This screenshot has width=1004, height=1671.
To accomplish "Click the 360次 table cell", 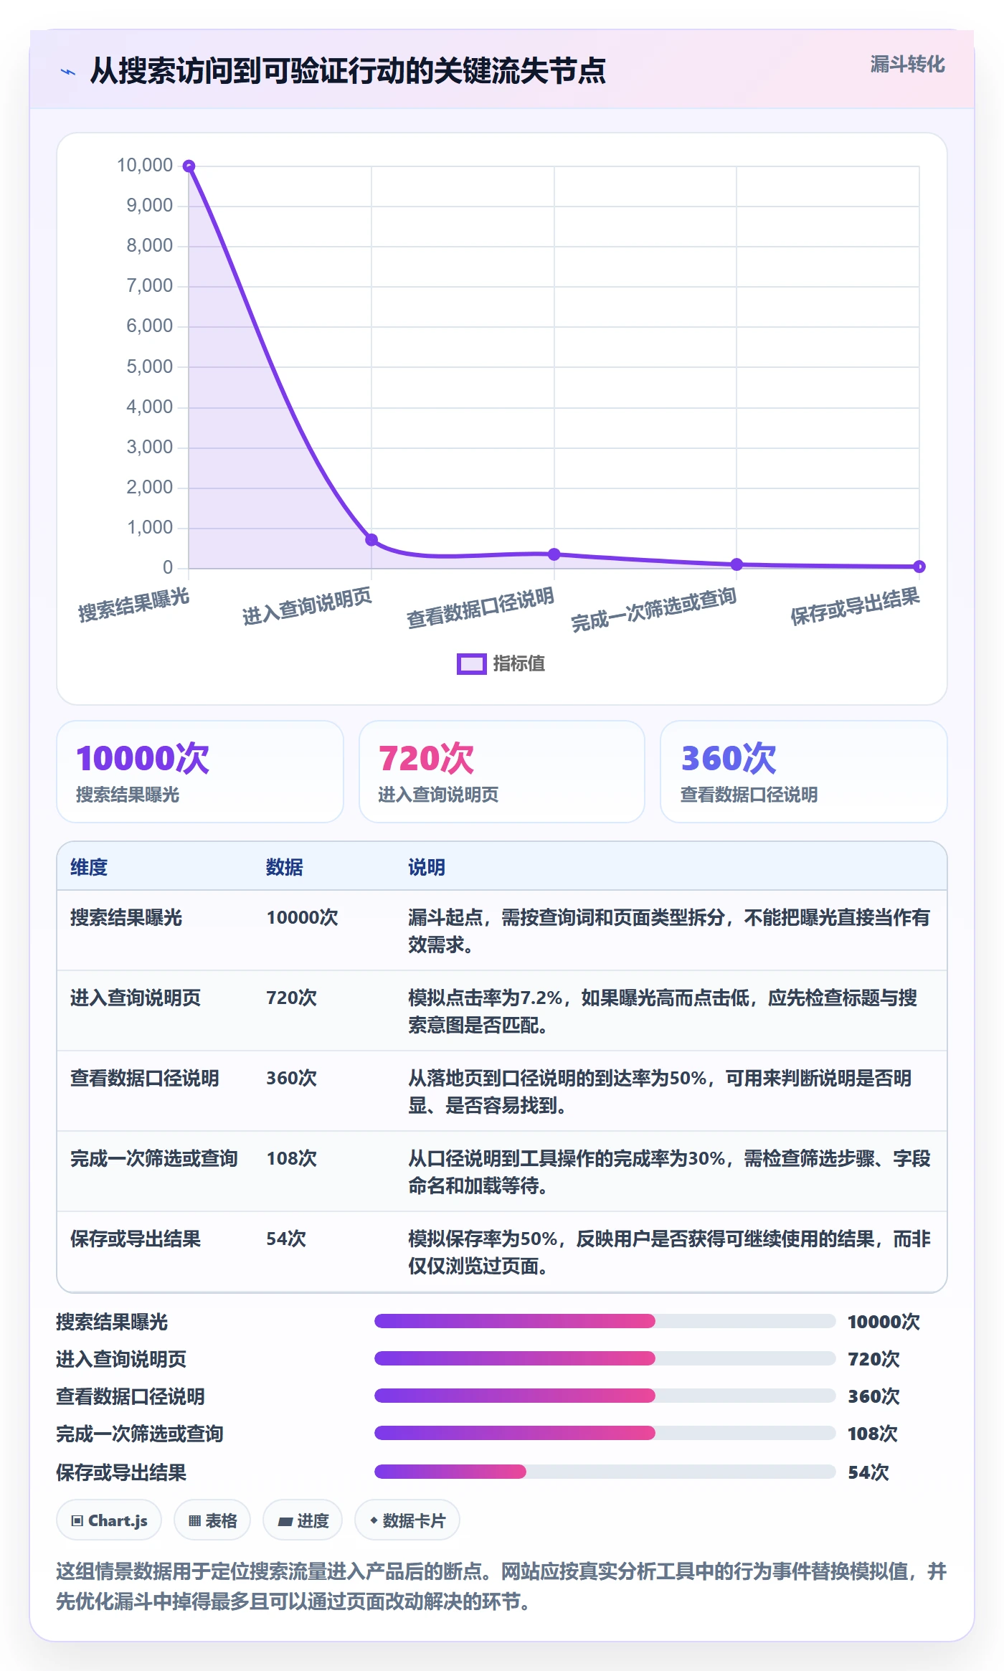I will pos(292,1078).
